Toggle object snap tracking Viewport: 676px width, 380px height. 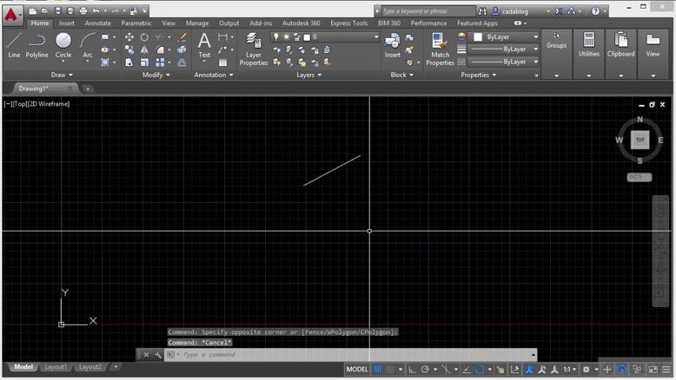click(x=467, y=370)
